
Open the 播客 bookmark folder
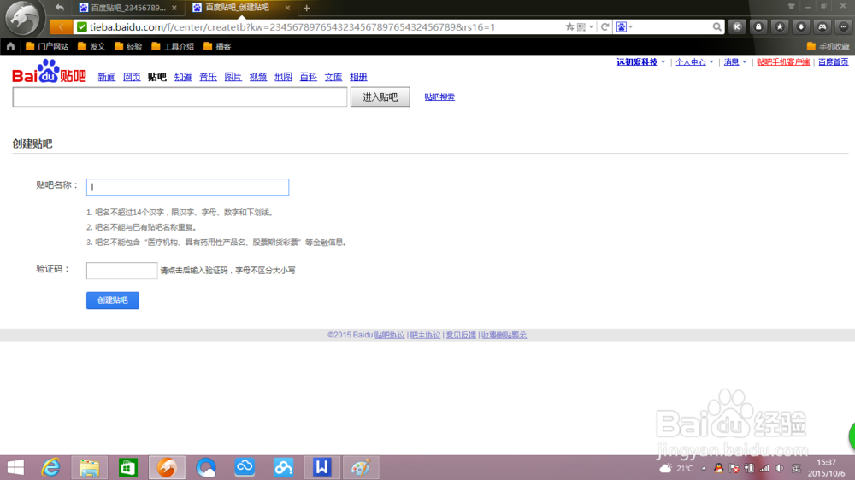[217, 46]
